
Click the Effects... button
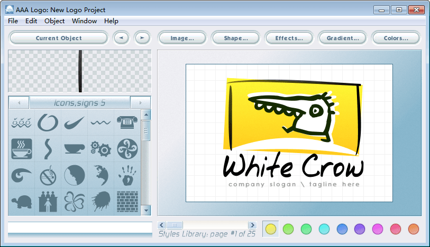coord(289,38)
